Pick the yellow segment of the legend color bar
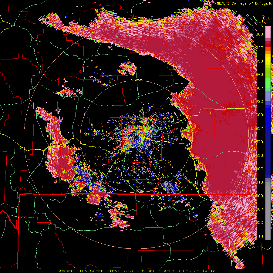The height and width of the screenshot is (273, 273). click(268, 60)
